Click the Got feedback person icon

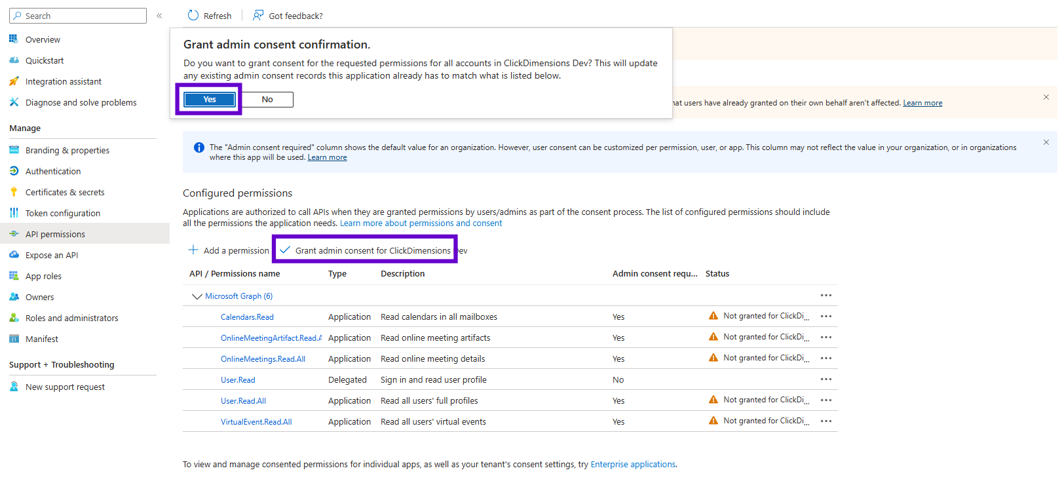click(x=258, y=15)
